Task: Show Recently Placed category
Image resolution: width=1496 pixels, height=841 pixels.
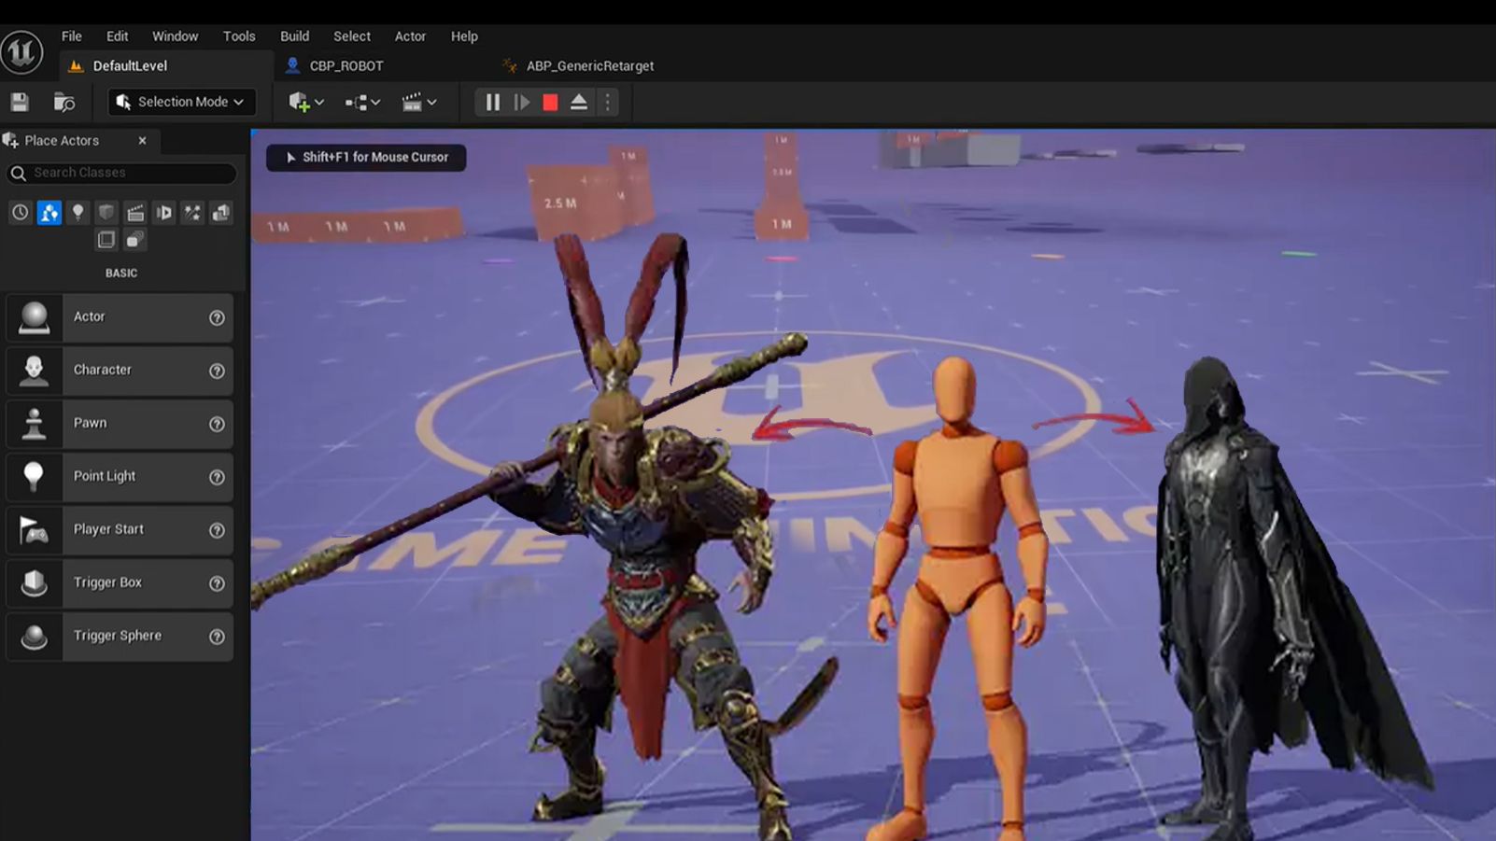Action: [20, 213]
